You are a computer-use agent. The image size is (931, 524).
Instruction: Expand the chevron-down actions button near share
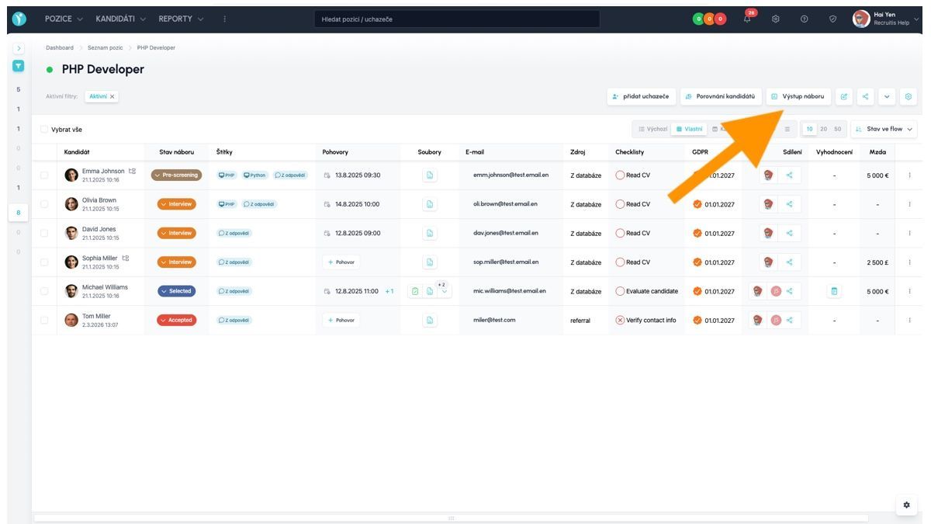887,96
